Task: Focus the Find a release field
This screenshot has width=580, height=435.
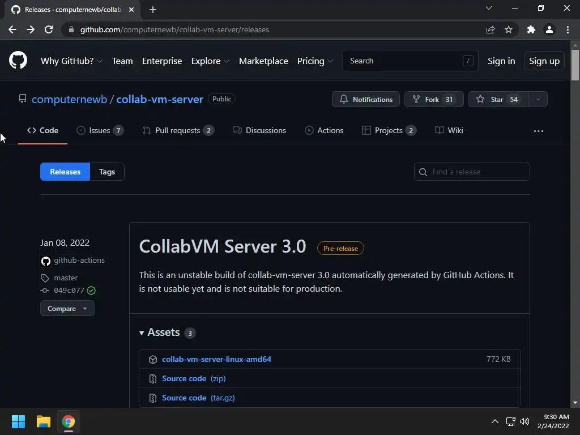Action: (x=472, y=172)
